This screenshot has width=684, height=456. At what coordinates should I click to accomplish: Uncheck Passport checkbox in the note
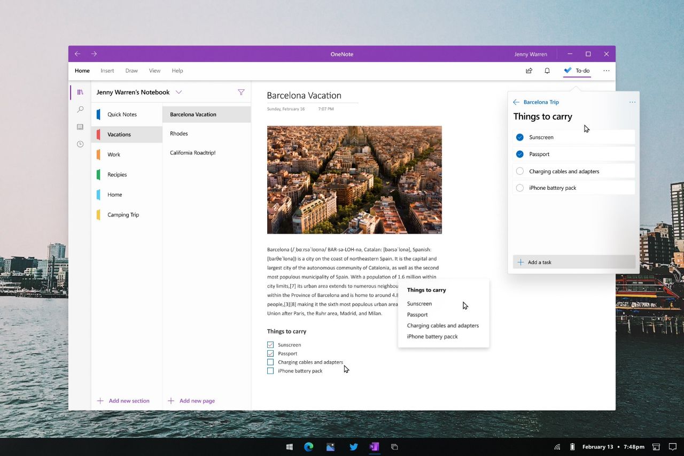[270, 353]
